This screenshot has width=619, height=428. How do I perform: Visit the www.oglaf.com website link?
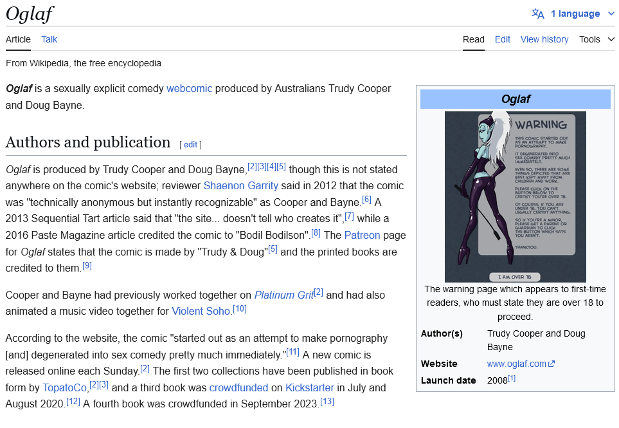tap(516, 364)
